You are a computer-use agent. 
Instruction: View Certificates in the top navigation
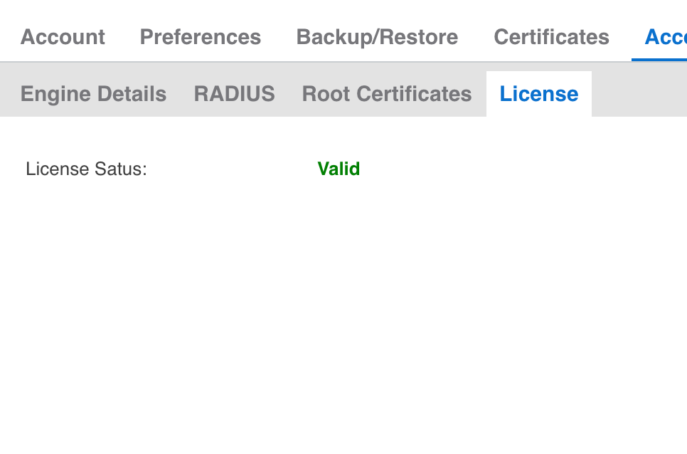click(x=551, y=37)
